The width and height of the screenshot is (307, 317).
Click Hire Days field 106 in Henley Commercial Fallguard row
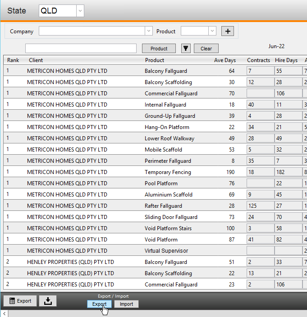(288, 285)
